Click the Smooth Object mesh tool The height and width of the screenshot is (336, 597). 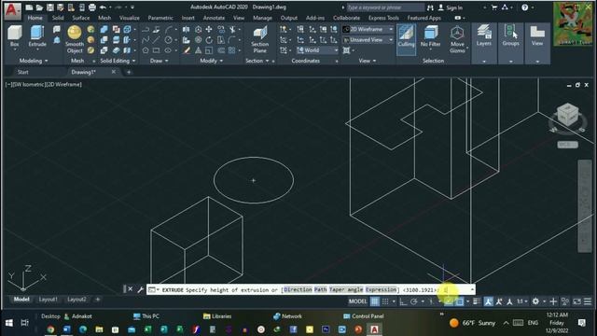tap(75, 39)
